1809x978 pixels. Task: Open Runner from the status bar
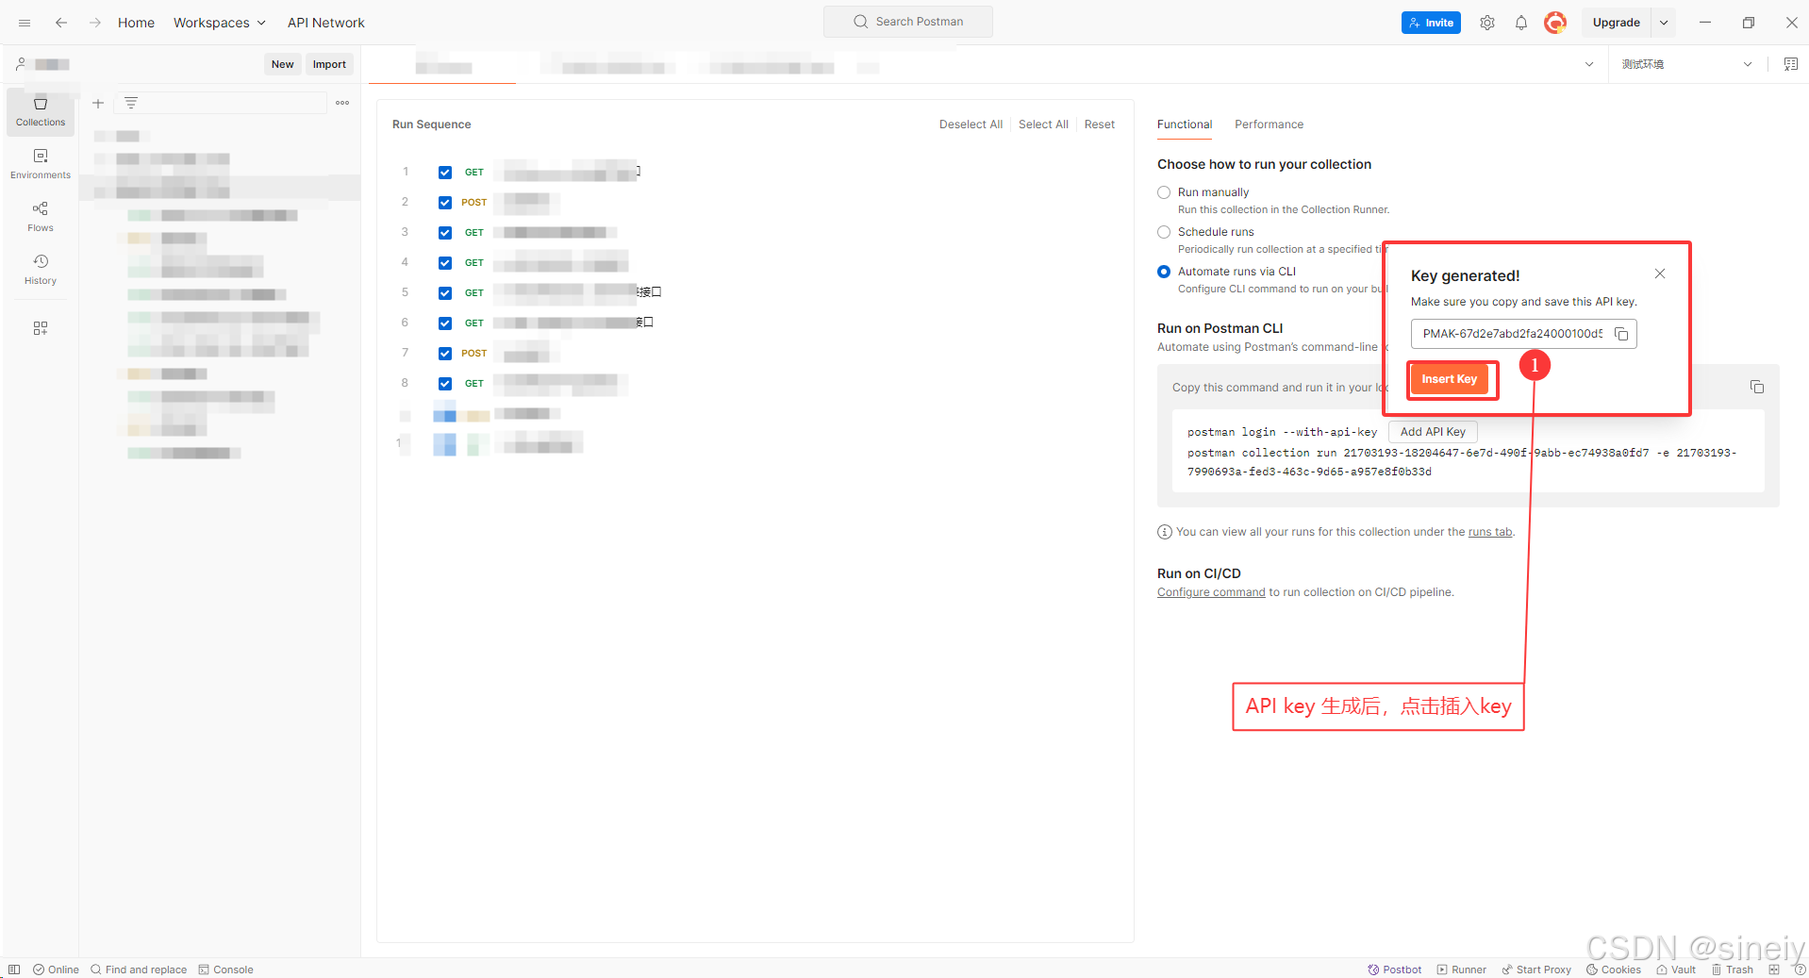coord(1461,970)
